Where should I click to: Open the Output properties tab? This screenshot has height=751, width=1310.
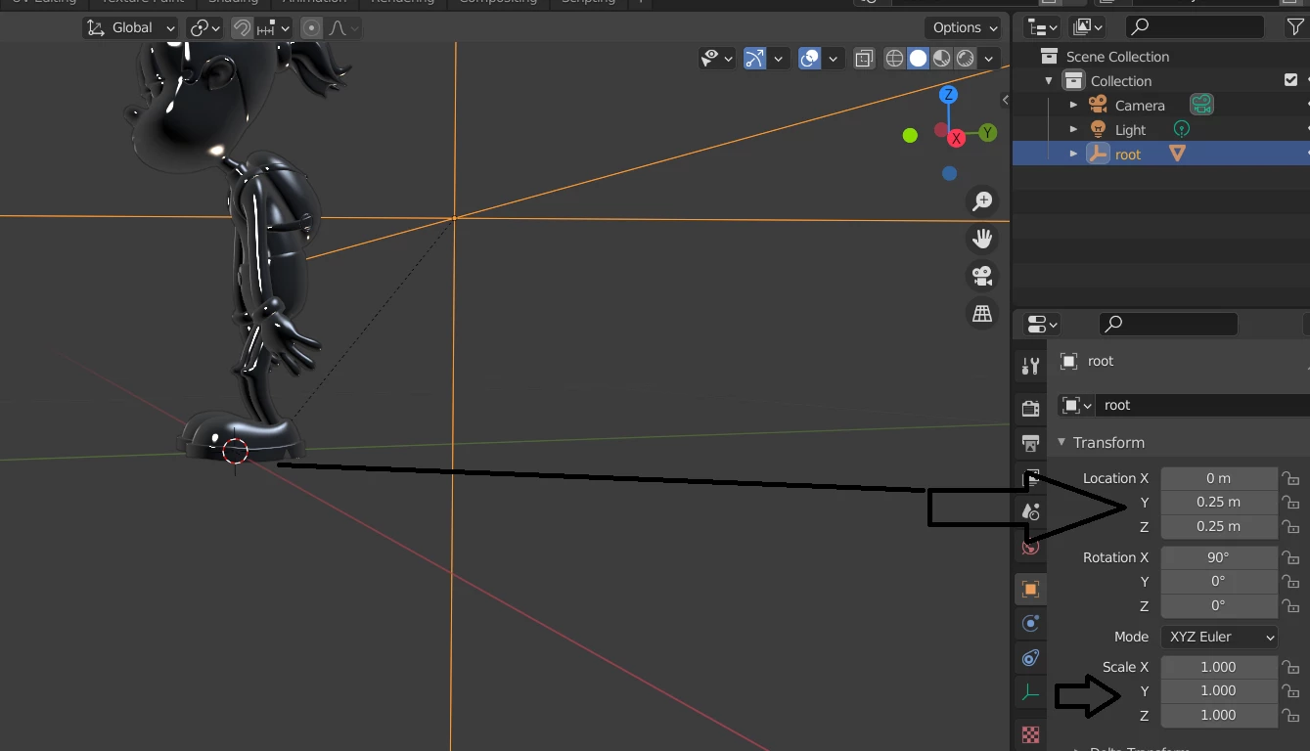tap(1029, 443)
